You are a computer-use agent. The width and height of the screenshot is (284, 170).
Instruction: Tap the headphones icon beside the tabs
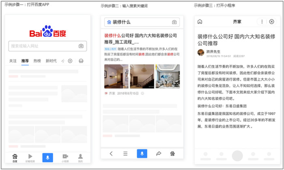pyautogui.click(x=81, y=61)
